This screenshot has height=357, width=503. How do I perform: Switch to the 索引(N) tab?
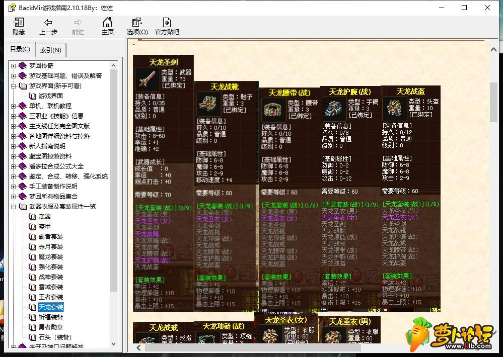pyautogui.click(x=51, y=50)
